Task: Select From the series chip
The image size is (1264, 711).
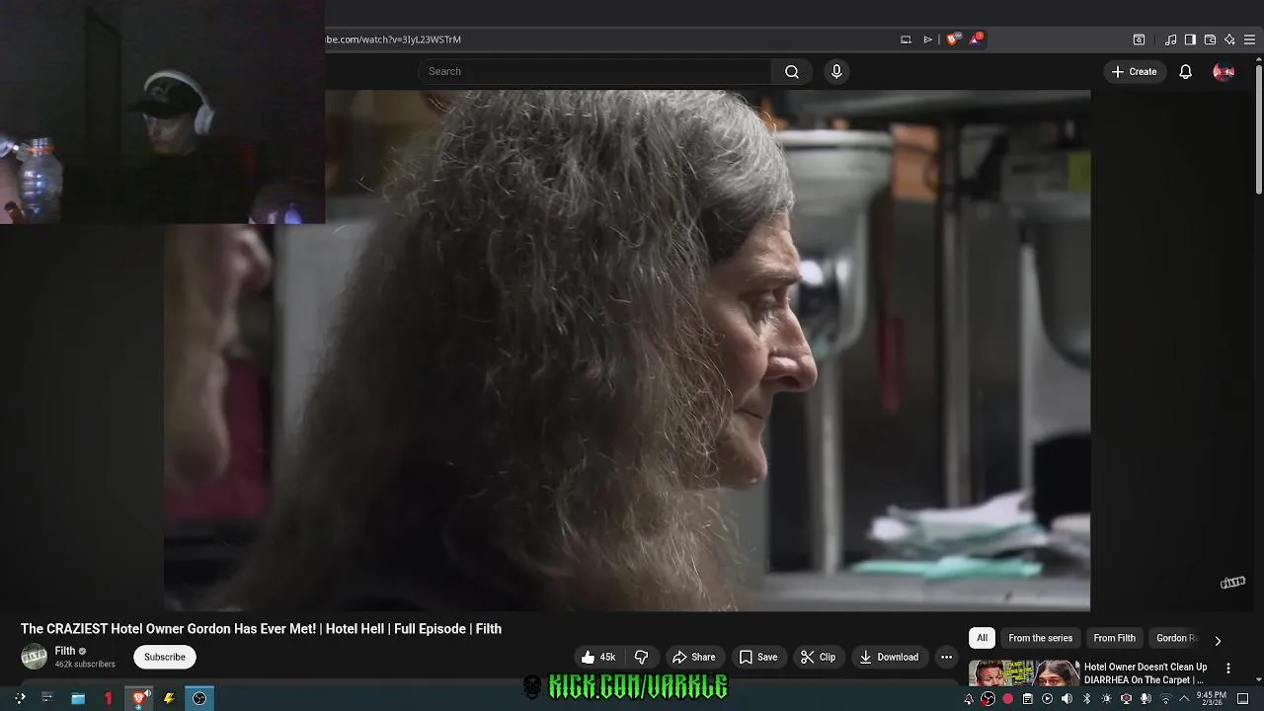Action: click(x=1040, y=638)
